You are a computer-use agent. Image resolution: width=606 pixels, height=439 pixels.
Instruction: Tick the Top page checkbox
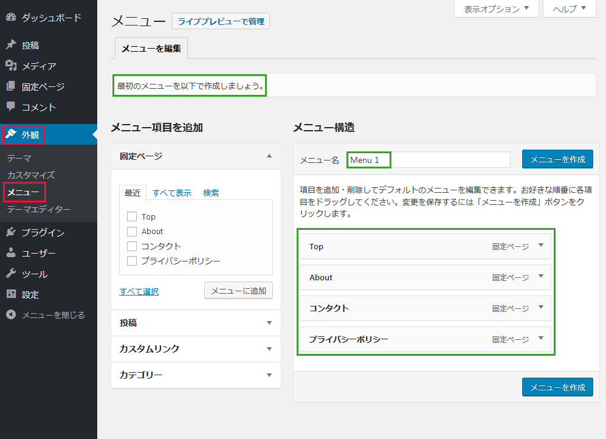tap(132, 216)
